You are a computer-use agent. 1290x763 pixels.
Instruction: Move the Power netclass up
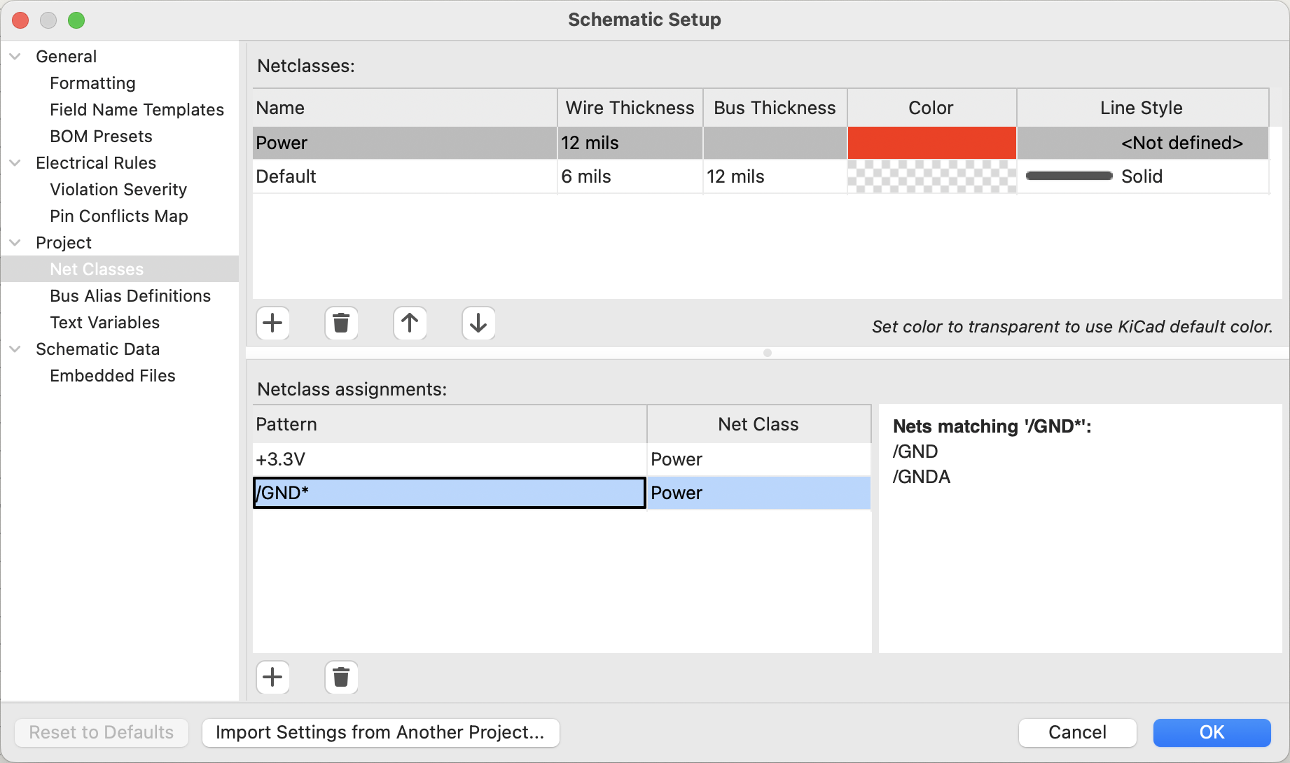[x=410, y=323]
